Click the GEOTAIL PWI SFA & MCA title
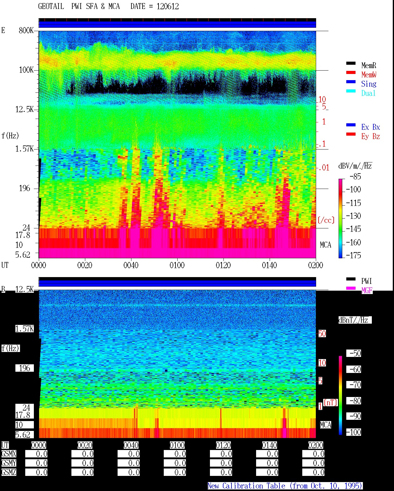The image size is (394, 491). 79,6
